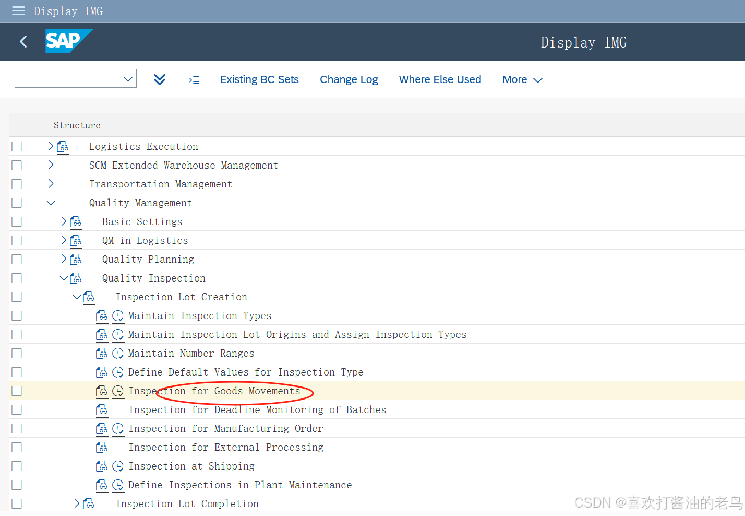Select Inspection for External Processing entry

click(x=226, y=448)
